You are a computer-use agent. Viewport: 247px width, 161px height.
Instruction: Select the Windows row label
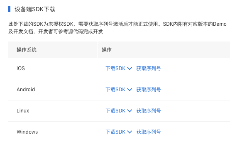[27, 132]
